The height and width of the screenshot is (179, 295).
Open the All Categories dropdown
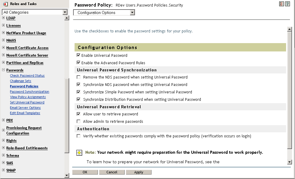click(x=65, y=12)
